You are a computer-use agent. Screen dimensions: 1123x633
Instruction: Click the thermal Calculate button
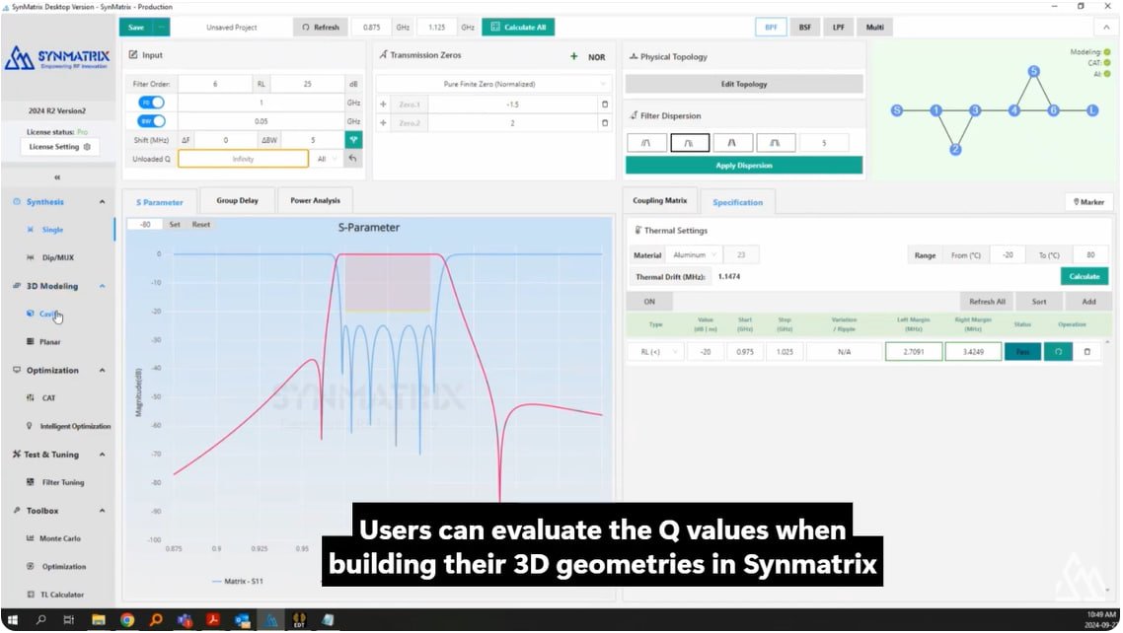tap(1084, 276)
